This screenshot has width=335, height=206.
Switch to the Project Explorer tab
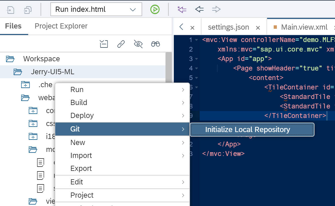point(61,26)
